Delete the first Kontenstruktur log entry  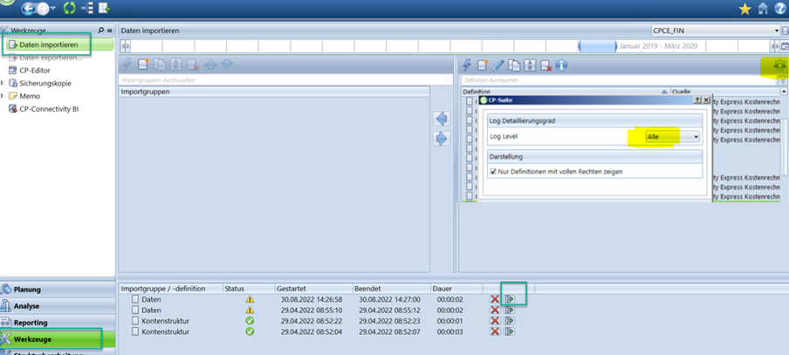(x=495, y=321)
